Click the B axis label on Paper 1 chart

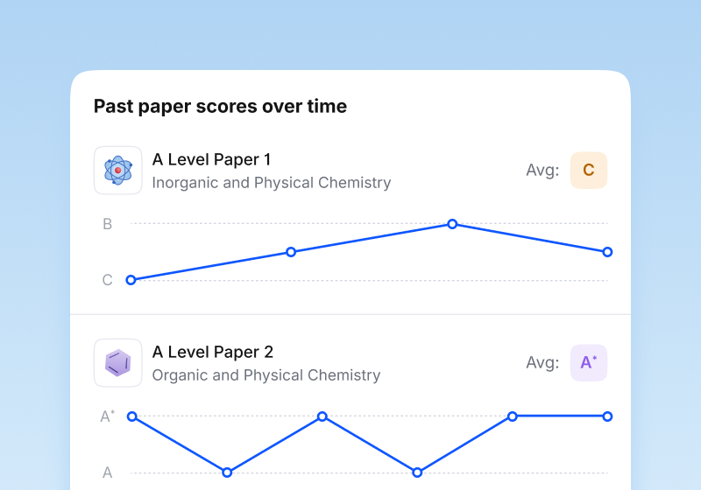coord(107,224)
